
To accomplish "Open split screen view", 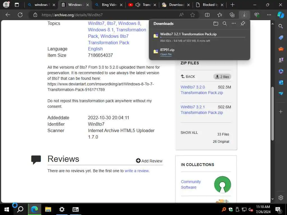I will tap(207, 15).
